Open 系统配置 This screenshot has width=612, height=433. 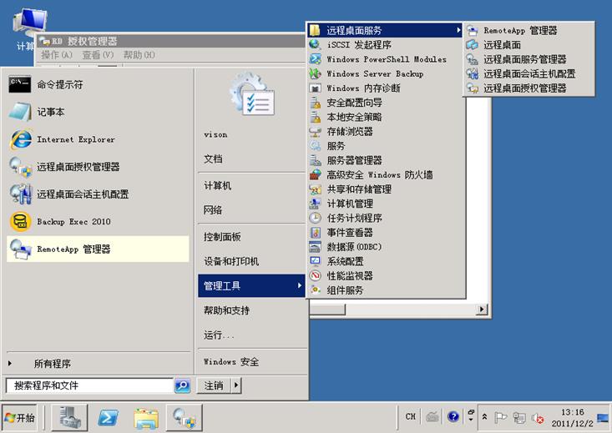point(386,261)
